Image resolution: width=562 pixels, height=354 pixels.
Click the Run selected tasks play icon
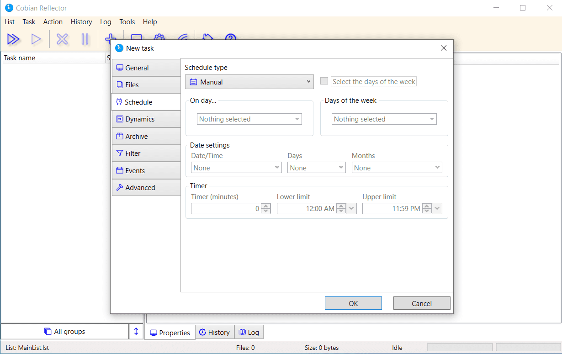tap(36, 39)
